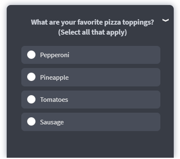The height and width of the screenshot is (159, 180).
Task: Click gap between Pepperoni and Pineapple options
Action: 91,66
